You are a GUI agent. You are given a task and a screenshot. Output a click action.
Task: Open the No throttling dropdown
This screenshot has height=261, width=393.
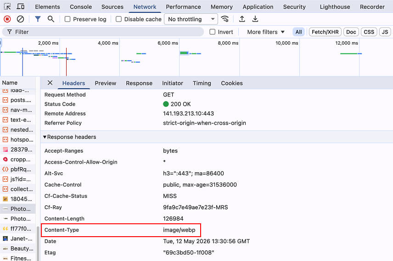[191, 19]
